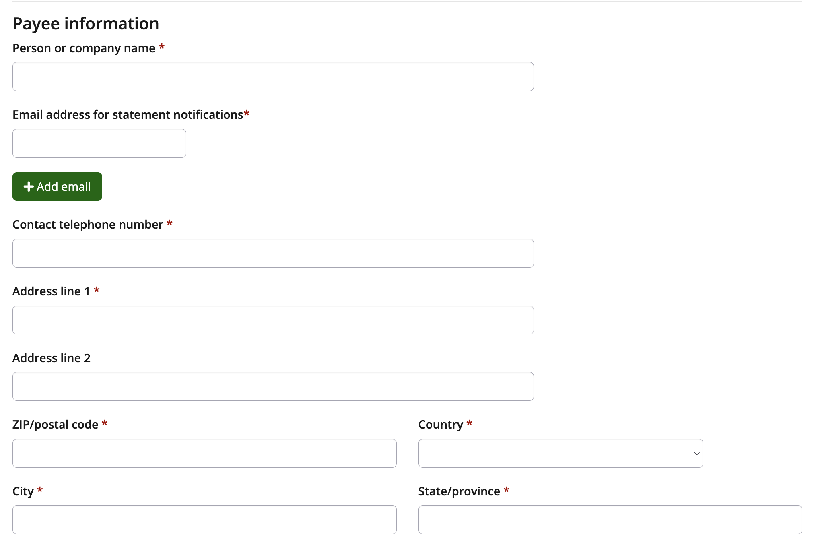Click inside the City input field
Viewport: 816px width, 545px height.
(x=204, y=520)
